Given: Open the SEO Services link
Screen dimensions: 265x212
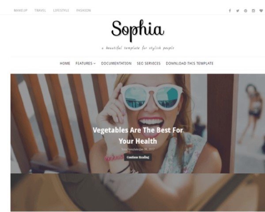Looking at the screenshot, I should [x=148, y=63].
